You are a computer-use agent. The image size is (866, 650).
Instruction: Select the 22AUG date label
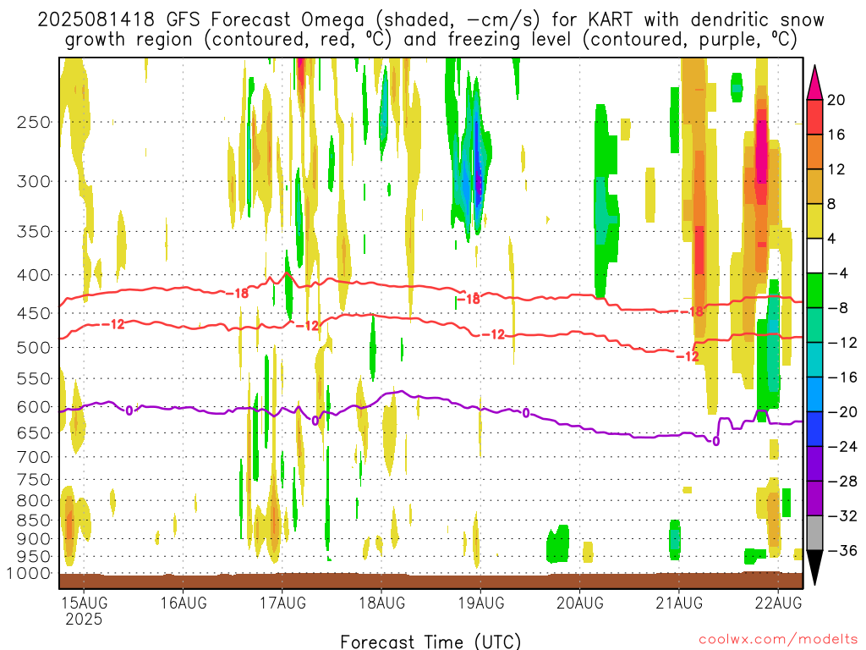(778, 603)
